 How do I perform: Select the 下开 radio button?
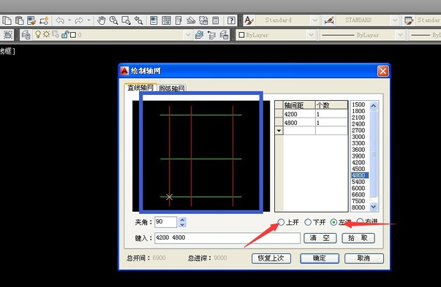308,222
